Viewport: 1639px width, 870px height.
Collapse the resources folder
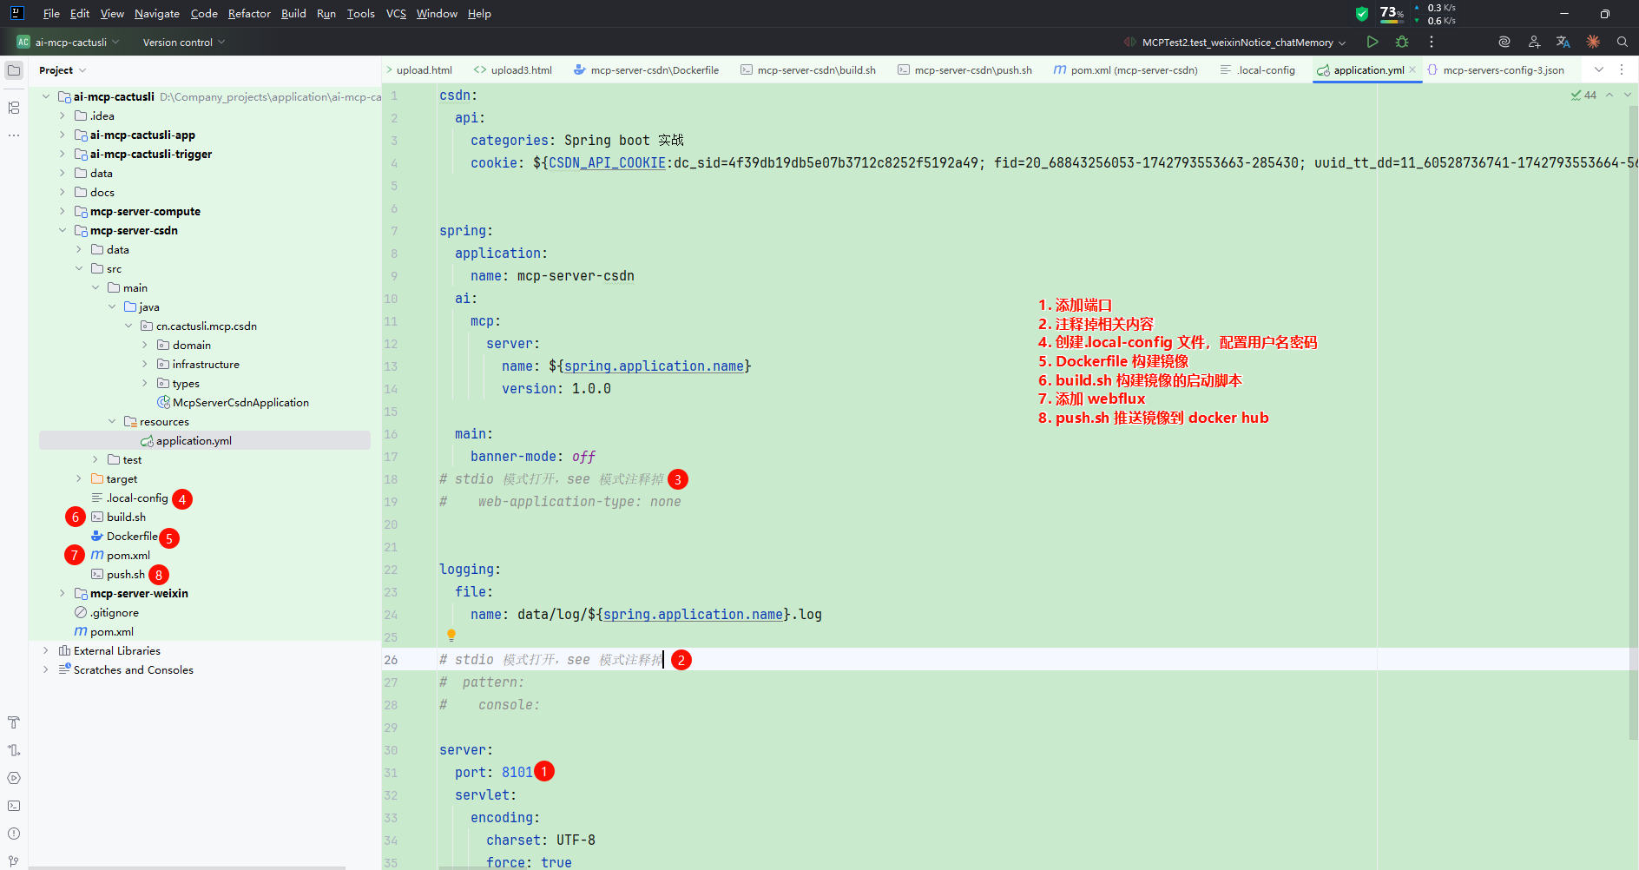coord(112,422)
